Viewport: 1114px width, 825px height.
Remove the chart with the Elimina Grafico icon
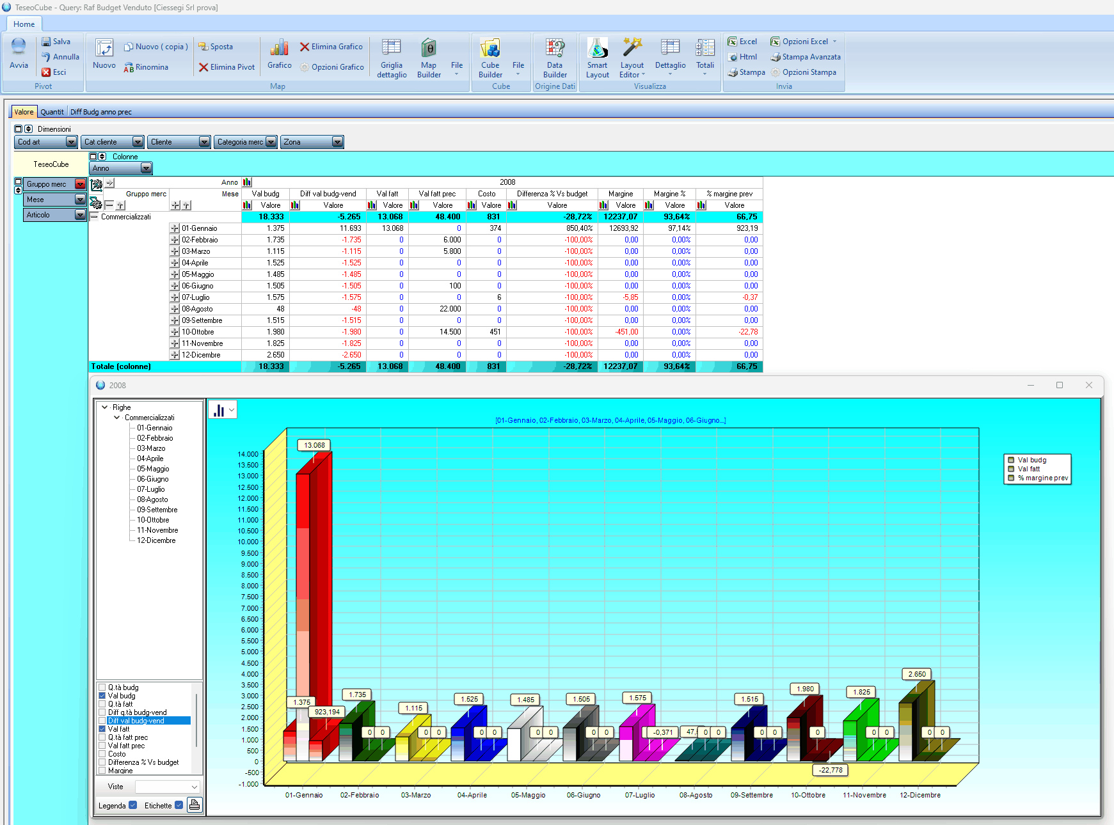coord(305,47)
